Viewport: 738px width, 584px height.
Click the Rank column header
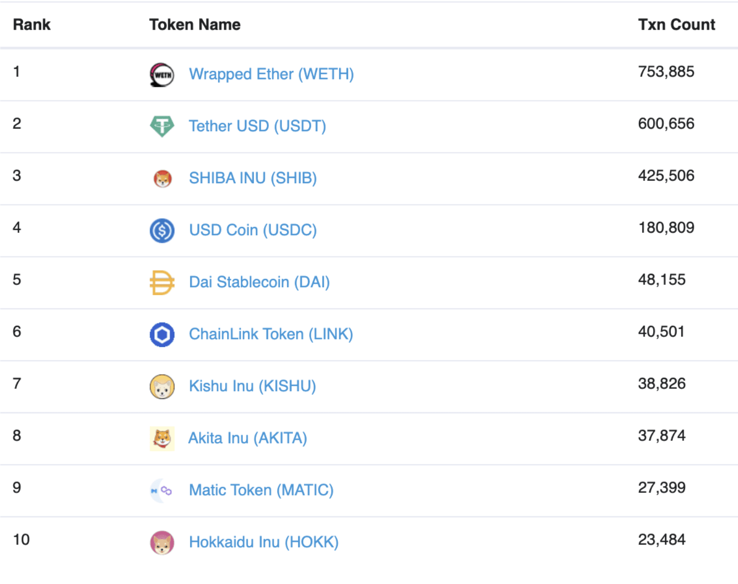[32, 24]
